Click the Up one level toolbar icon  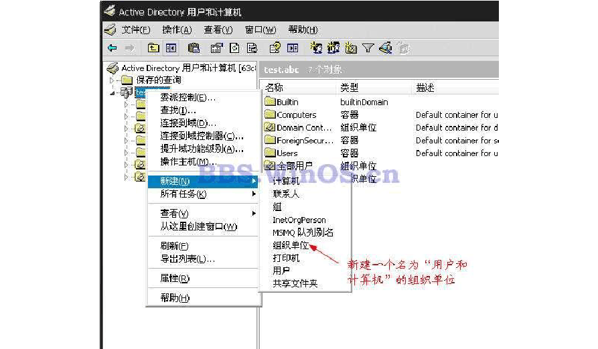pos(153,48)
